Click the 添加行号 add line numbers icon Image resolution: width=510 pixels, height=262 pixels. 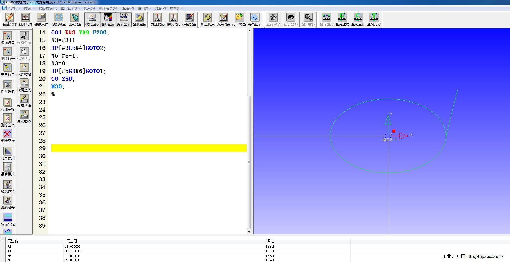[x=8, y=38]
